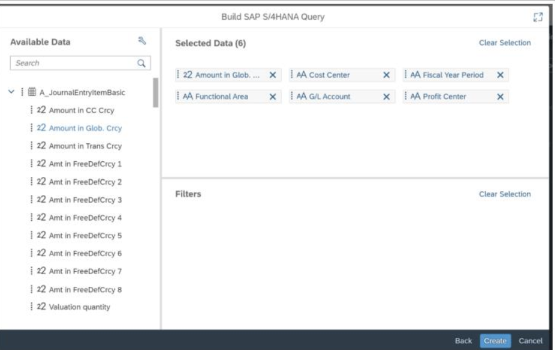Select Amount in Trans Crcy item
555x350 pixels.
[85, 146]
